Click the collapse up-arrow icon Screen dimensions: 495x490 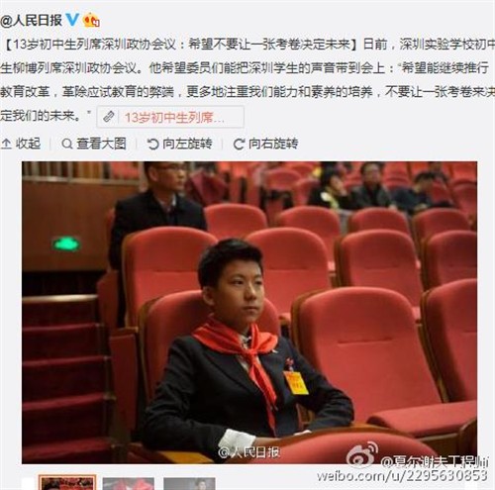point(6,144)
